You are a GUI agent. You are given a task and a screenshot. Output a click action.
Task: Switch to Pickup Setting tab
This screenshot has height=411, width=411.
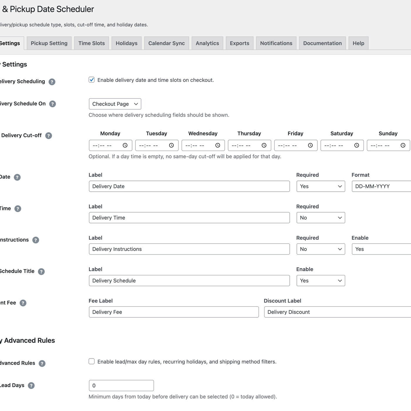[x=49, y=43]
